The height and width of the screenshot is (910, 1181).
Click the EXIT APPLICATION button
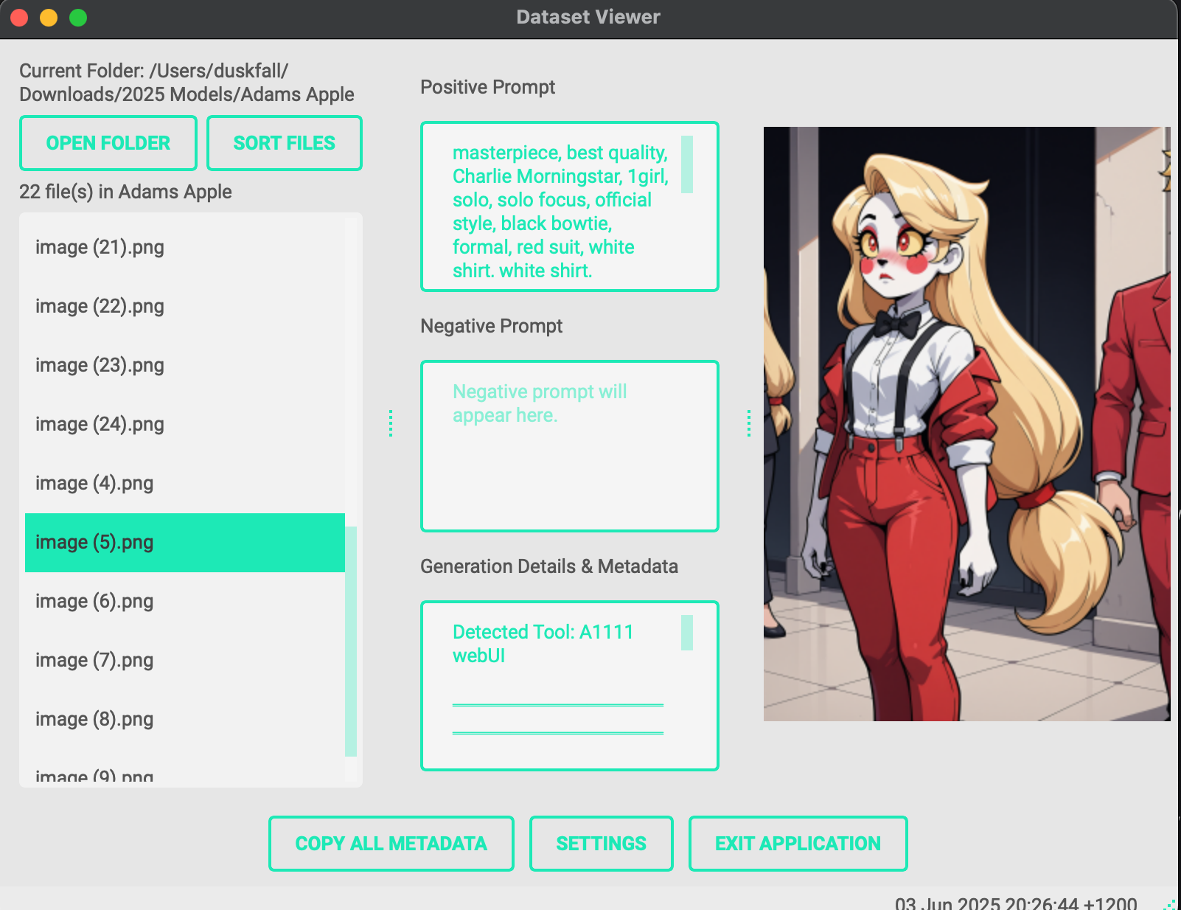[x=798, y=844]
